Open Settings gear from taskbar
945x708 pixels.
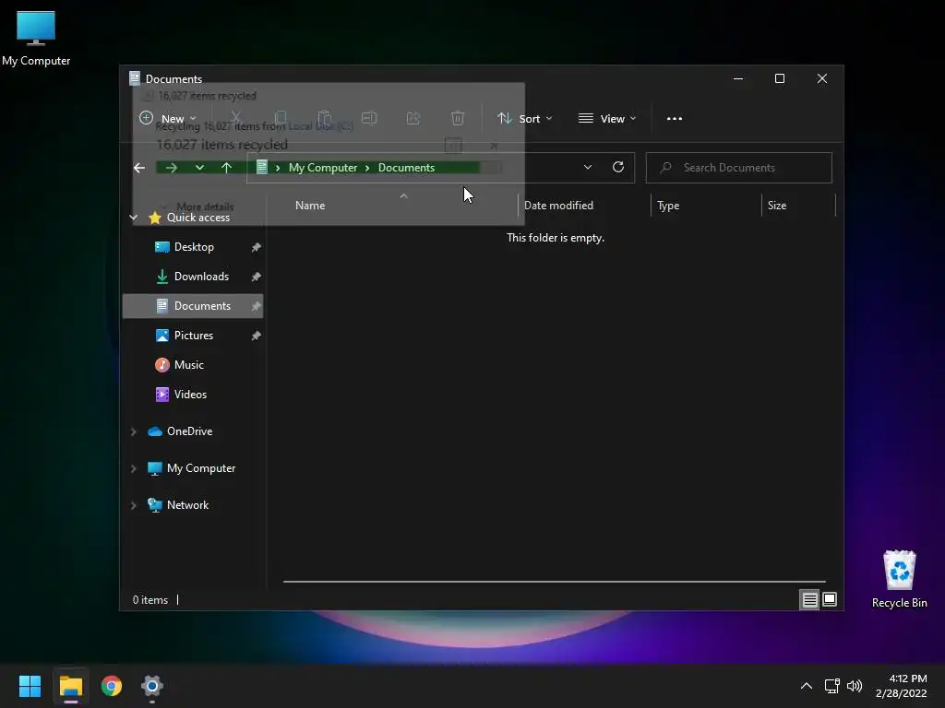click(x=152, y=686)
